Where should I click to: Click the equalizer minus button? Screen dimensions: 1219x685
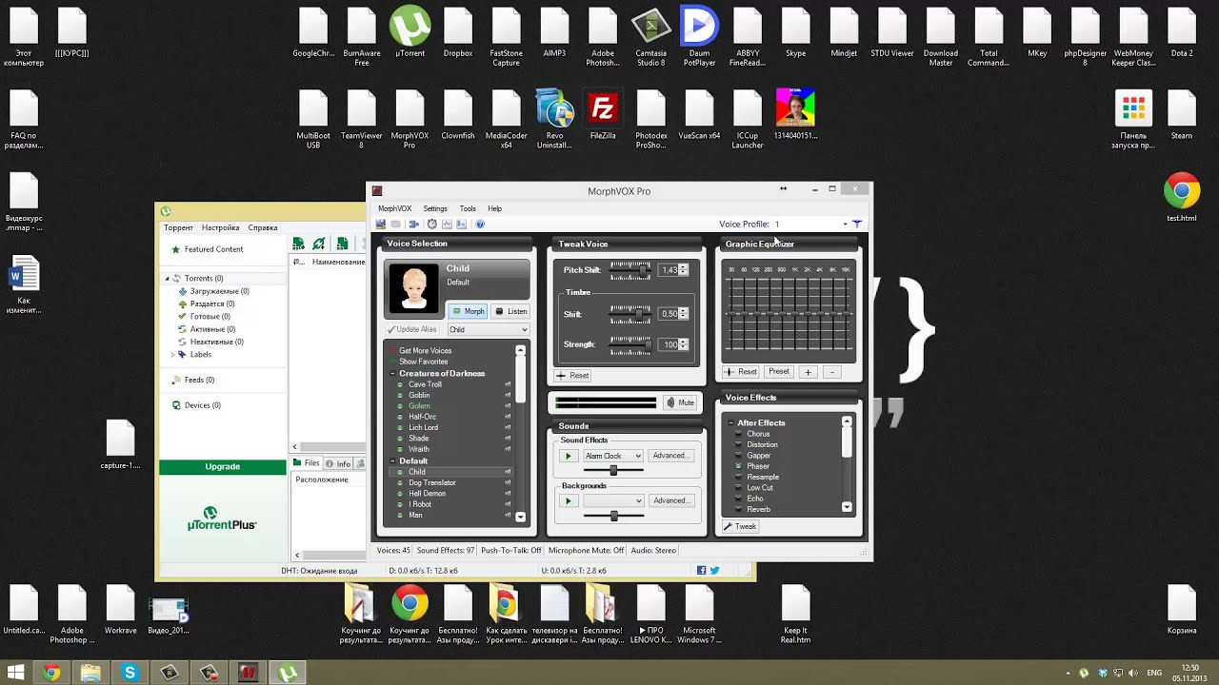tap(830, 372)
